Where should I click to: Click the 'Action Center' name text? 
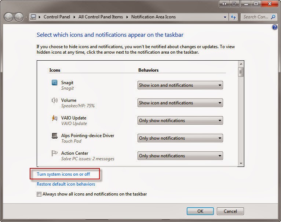74,153
